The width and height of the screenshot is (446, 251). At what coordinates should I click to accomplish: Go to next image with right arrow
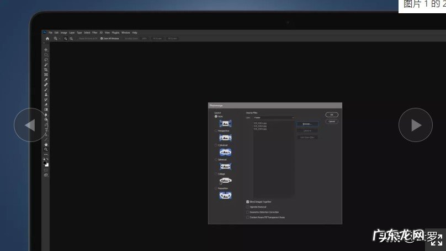coord(415,125)
